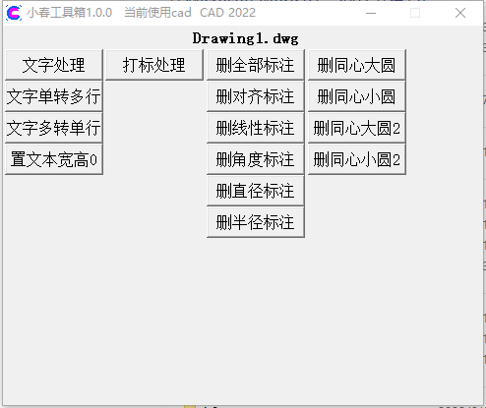Click 置文本宽高0 button
The height and width of the screenshot is (408, 486).
pos(54,159)
